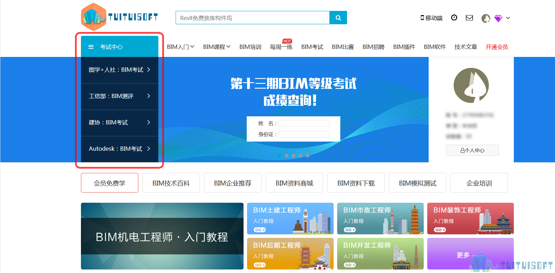Open the 第十三期BIM等级考试 banner headline
The image size is (555, 273).
click(294, 84)
